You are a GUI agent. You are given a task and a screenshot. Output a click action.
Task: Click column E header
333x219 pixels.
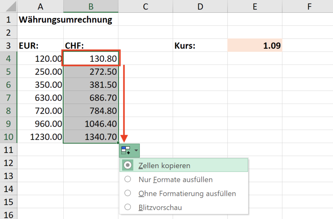(255, 6)
